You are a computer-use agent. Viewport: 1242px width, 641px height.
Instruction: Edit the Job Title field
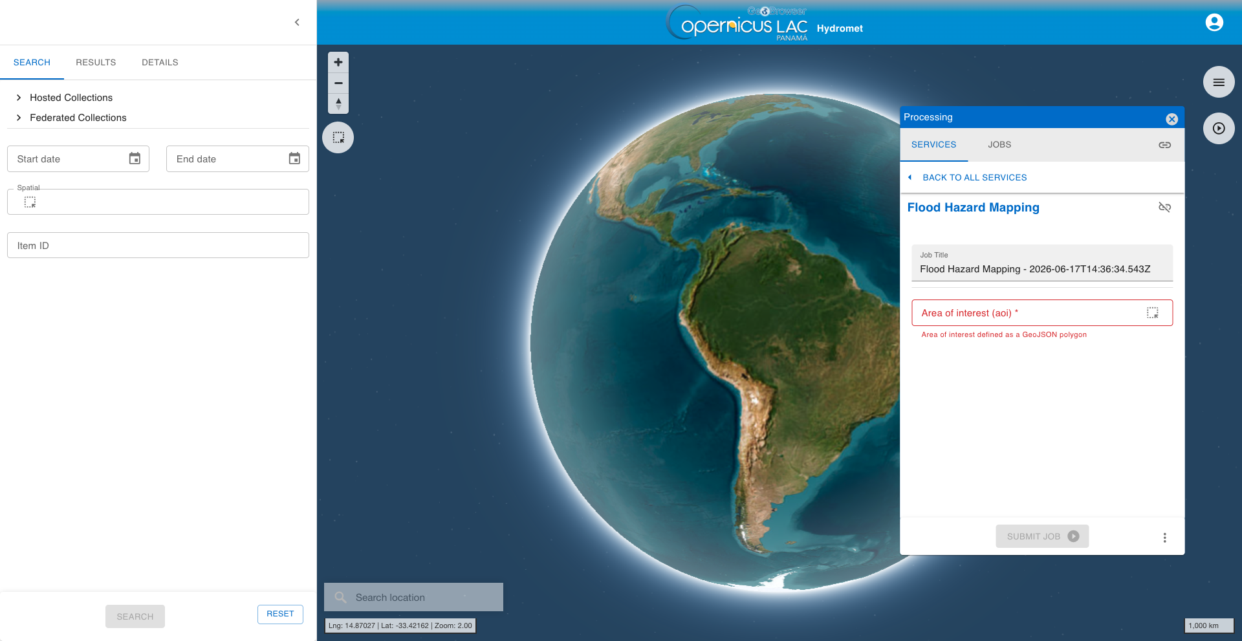point(1042,263)
